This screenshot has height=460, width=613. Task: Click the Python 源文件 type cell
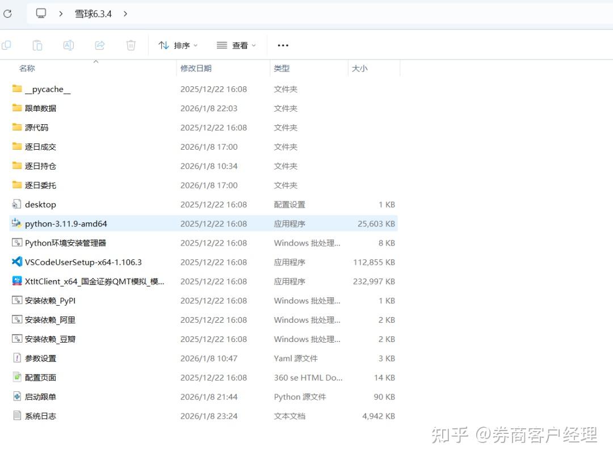point(300,396)
